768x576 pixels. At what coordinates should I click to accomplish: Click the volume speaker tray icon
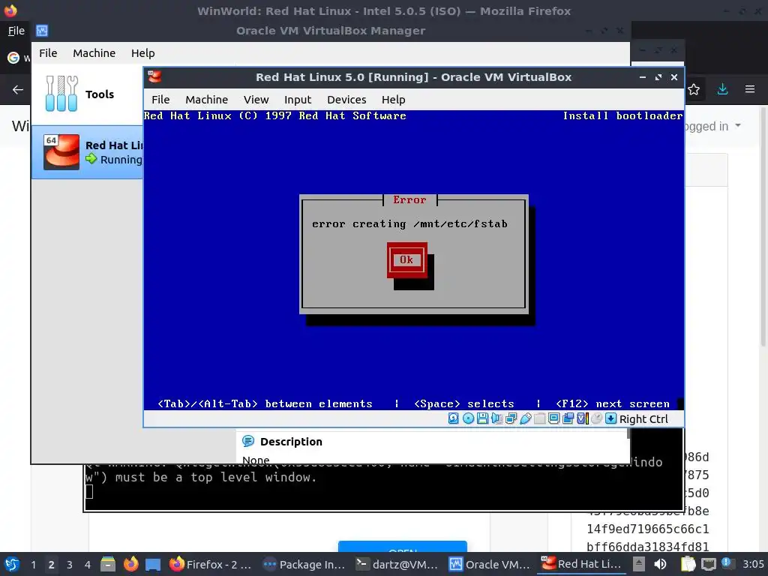pyautogui.click(x=660, y=564)
